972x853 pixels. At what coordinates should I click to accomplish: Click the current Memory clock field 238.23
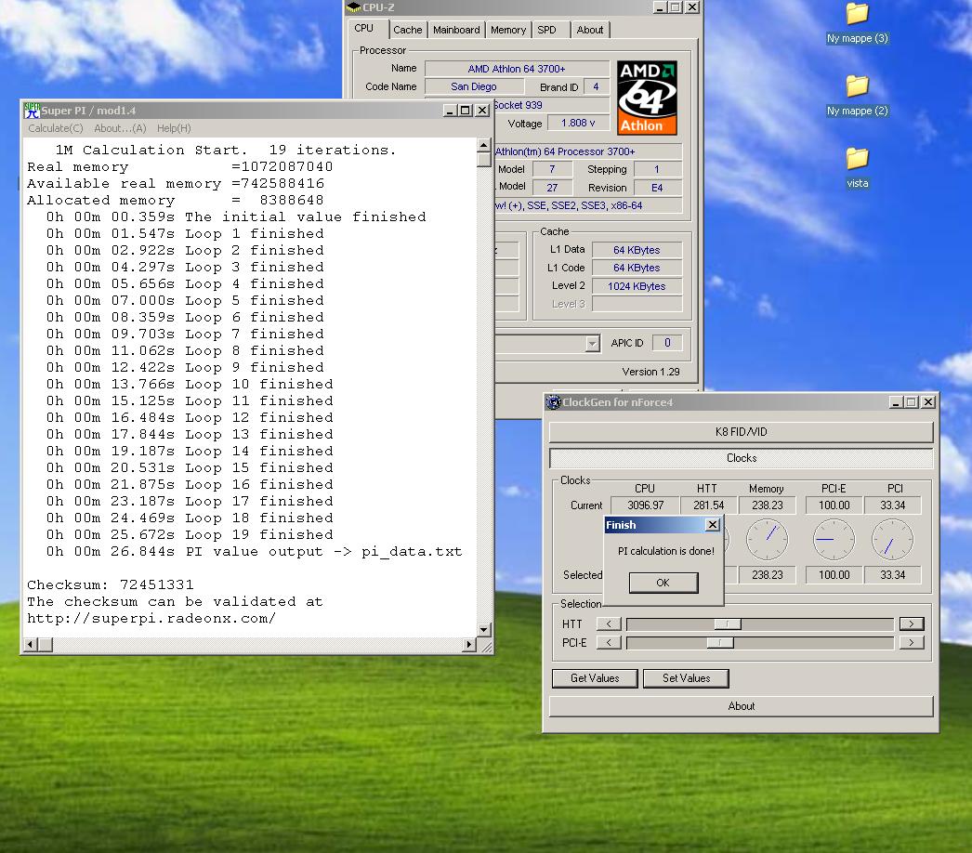tap(768, 505)
